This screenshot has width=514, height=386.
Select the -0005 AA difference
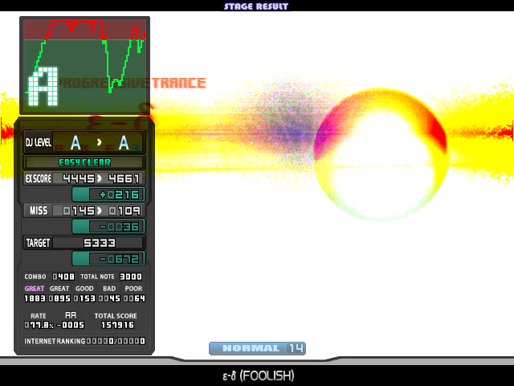pos(71,325)
